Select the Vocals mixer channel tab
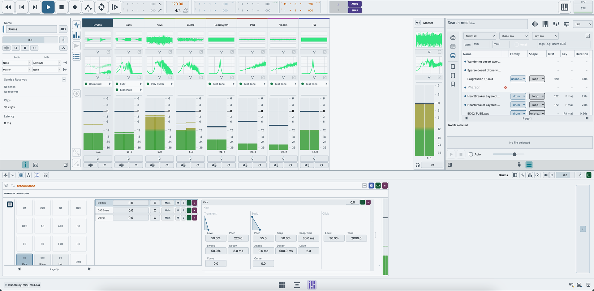This screenshot has height=291, width=594. 283,25
